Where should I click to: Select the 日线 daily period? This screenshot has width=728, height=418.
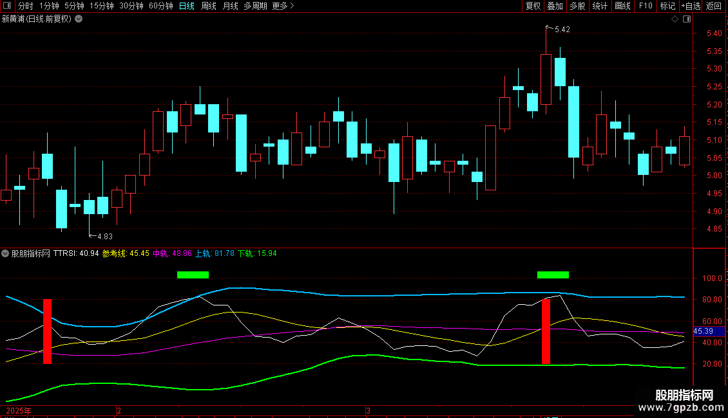point(187,6)
